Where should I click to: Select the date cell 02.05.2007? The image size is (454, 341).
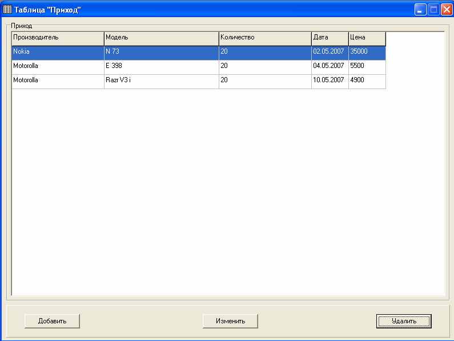[x=330, y=53]
